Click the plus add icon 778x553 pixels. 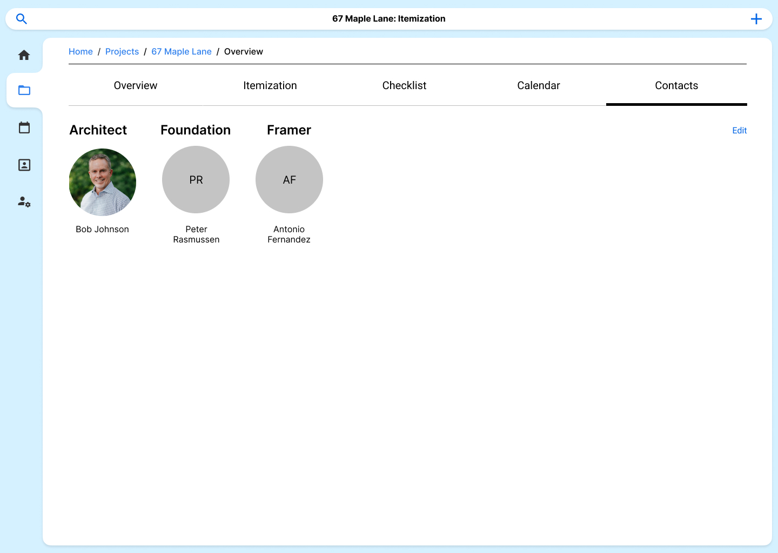pos(756,19)
